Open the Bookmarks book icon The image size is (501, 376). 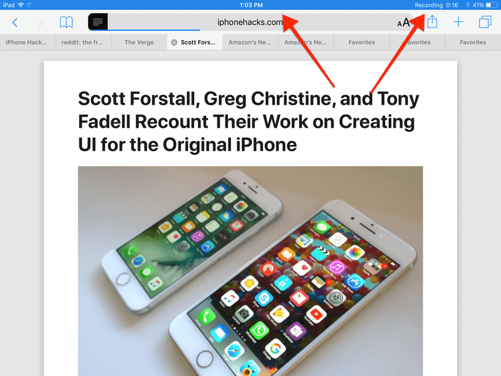pyautogui.click(x=66, y=22)
